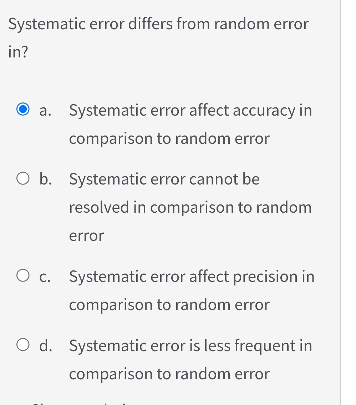The height and width of the screenshot is (405, 356).
Task: Choose answer 'Systematic error affect precision'
Action: tap(191, 275)
